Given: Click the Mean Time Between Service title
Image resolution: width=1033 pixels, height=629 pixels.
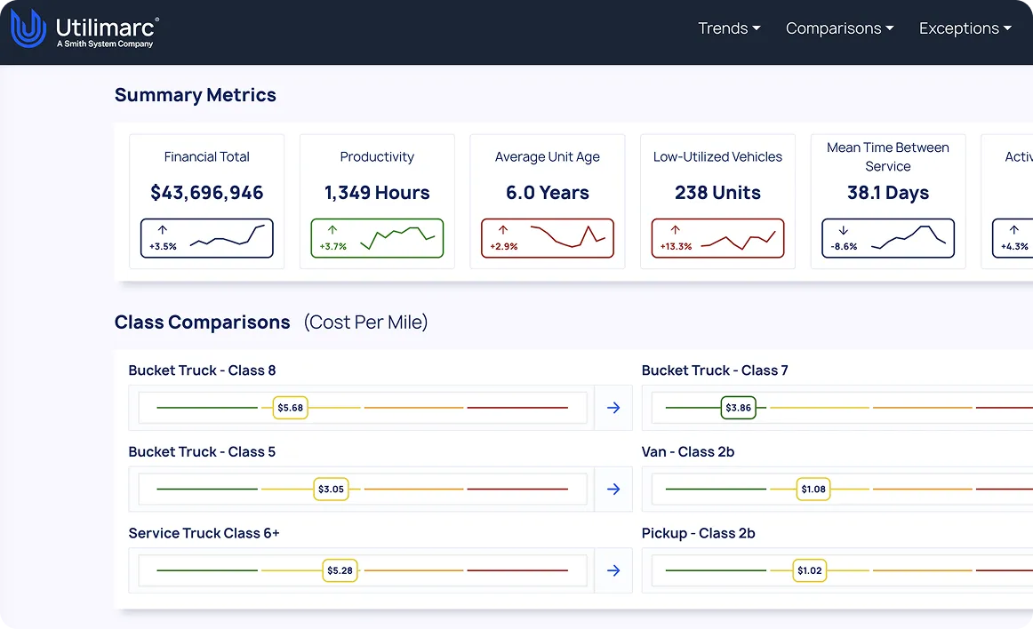Looking at the screenshot, I should coord(888,156).
